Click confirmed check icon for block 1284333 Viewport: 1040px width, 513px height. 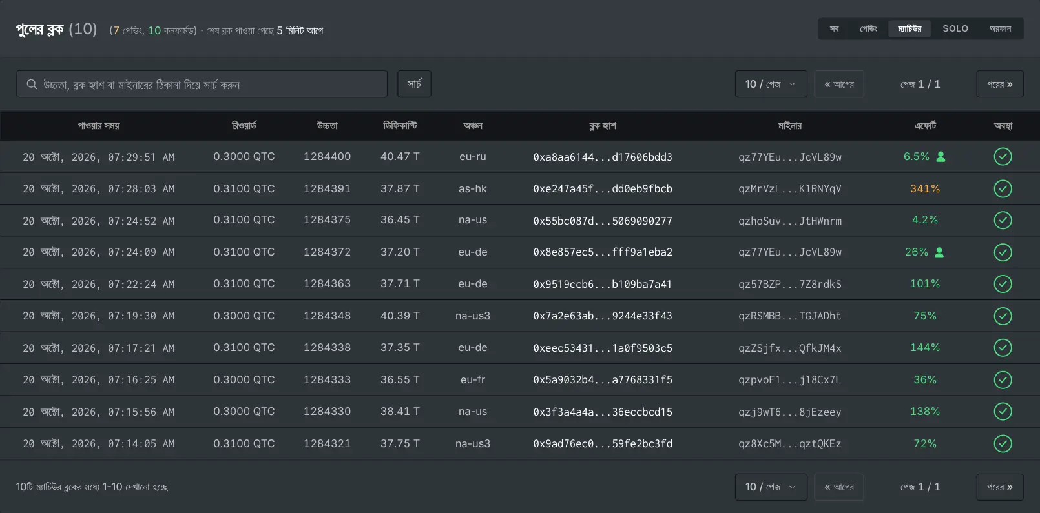(x=1003, y=380)
